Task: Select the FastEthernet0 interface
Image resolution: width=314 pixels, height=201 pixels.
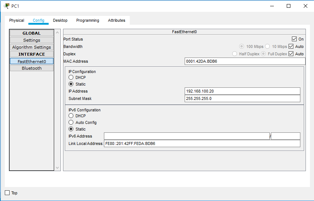Action: [x=32, y=62]
